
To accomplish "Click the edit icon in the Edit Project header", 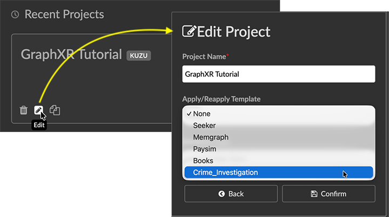I will click(189, 31).
